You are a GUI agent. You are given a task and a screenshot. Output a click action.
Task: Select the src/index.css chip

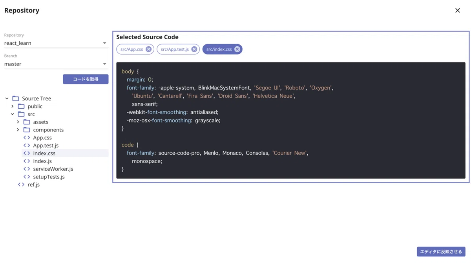(219, 49)
